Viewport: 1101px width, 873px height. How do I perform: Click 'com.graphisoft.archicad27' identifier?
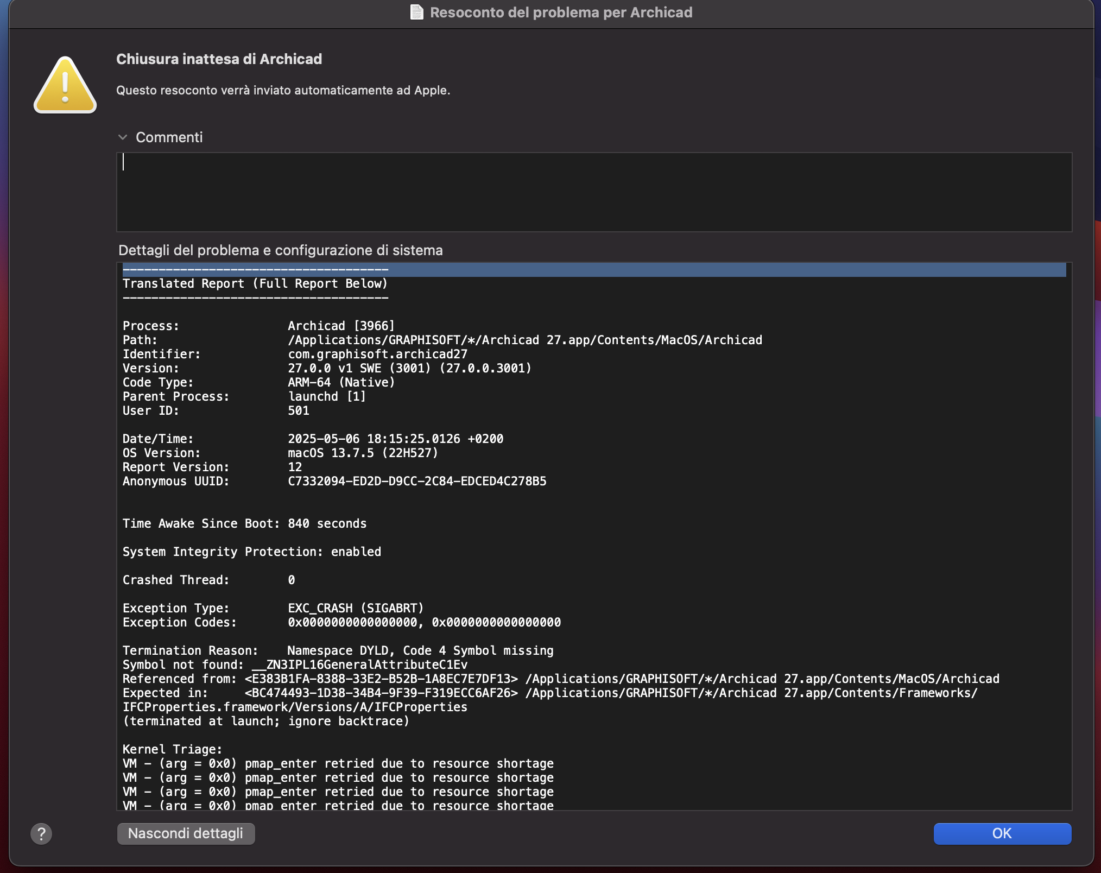coord(377,354)
